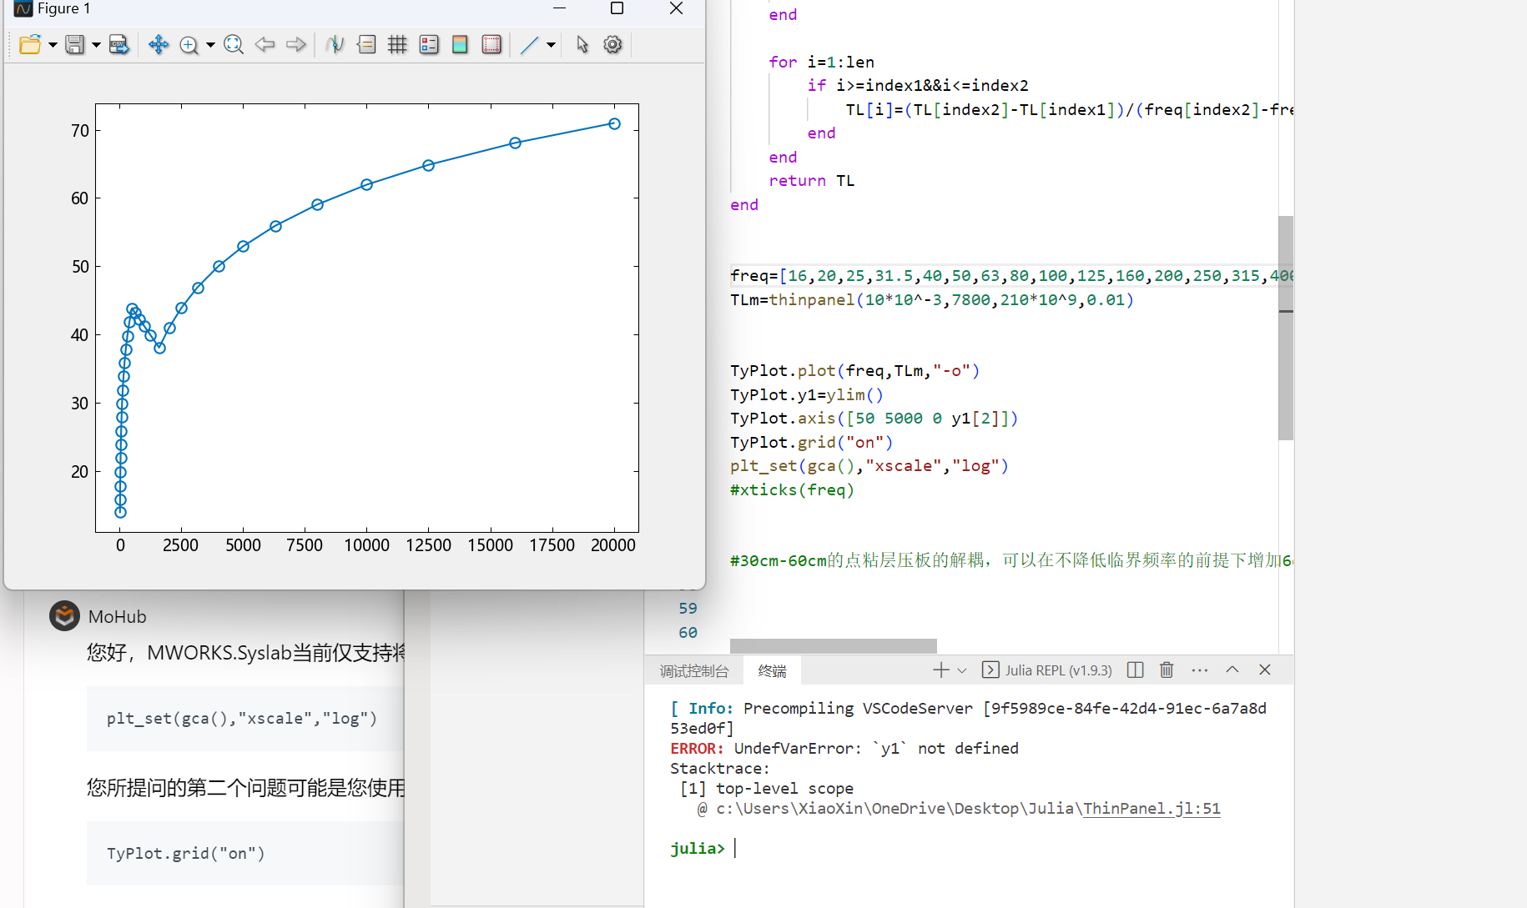The image size is (1527, 908).
Task: Select the line drawing tool
Action: coord(529,45)
